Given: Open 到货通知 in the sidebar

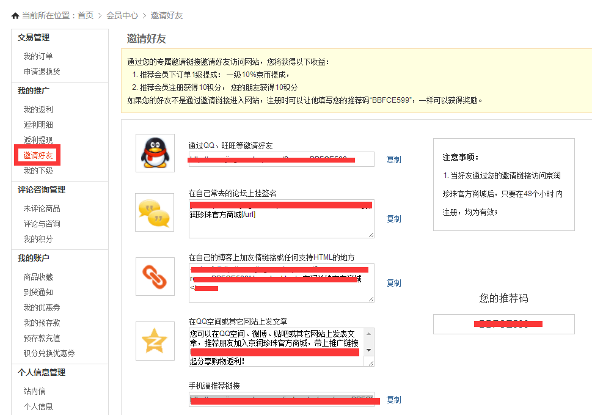Looking at the screenshot, I should (x=38, y=292).
